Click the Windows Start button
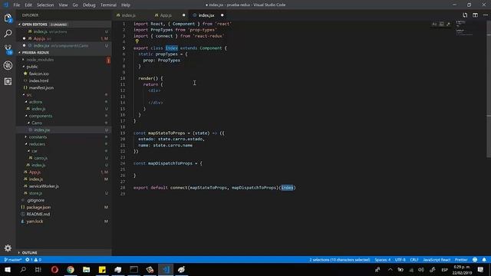This screenshot has height=276, width=491. (8, 269)
